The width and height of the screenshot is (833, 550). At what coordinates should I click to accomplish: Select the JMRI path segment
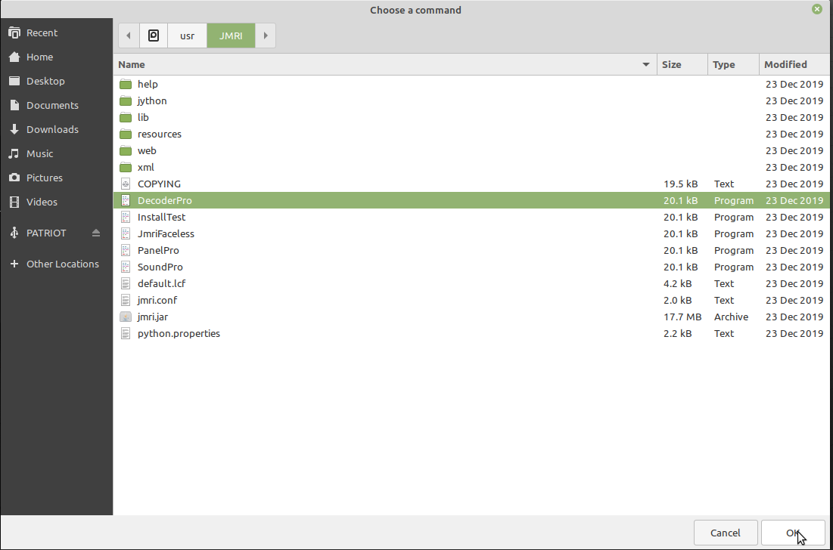231,36
